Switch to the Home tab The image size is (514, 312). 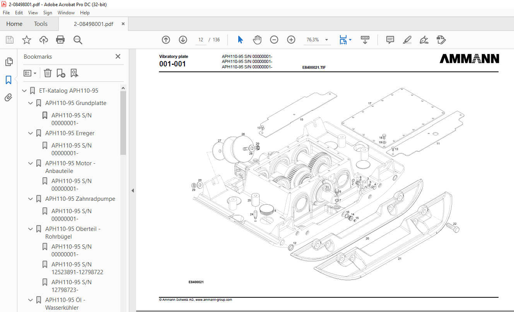pos(14,24)
